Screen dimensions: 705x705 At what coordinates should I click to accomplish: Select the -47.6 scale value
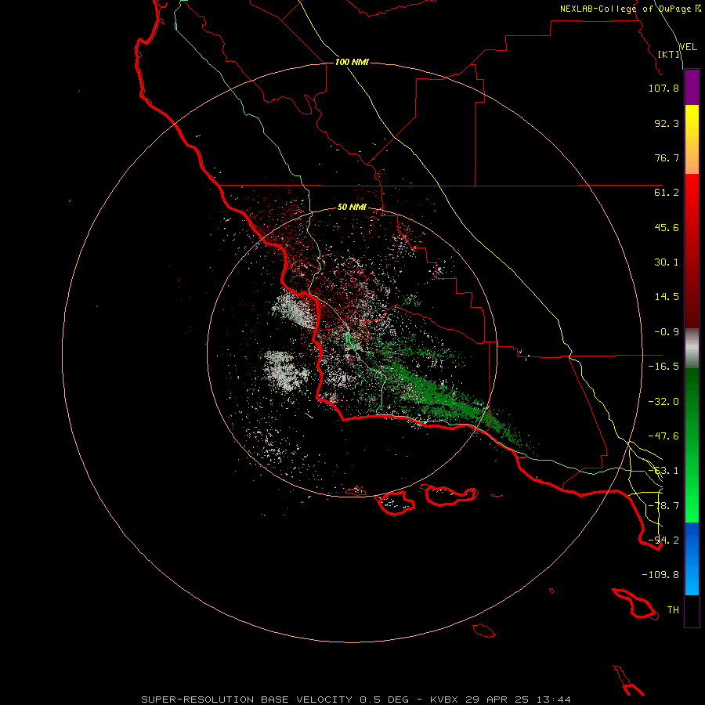663,436
